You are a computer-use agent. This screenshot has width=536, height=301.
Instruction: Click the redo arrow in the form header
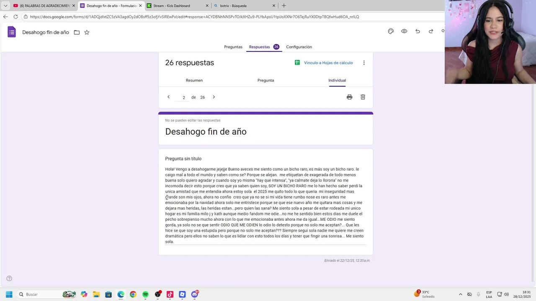(431, 31)
